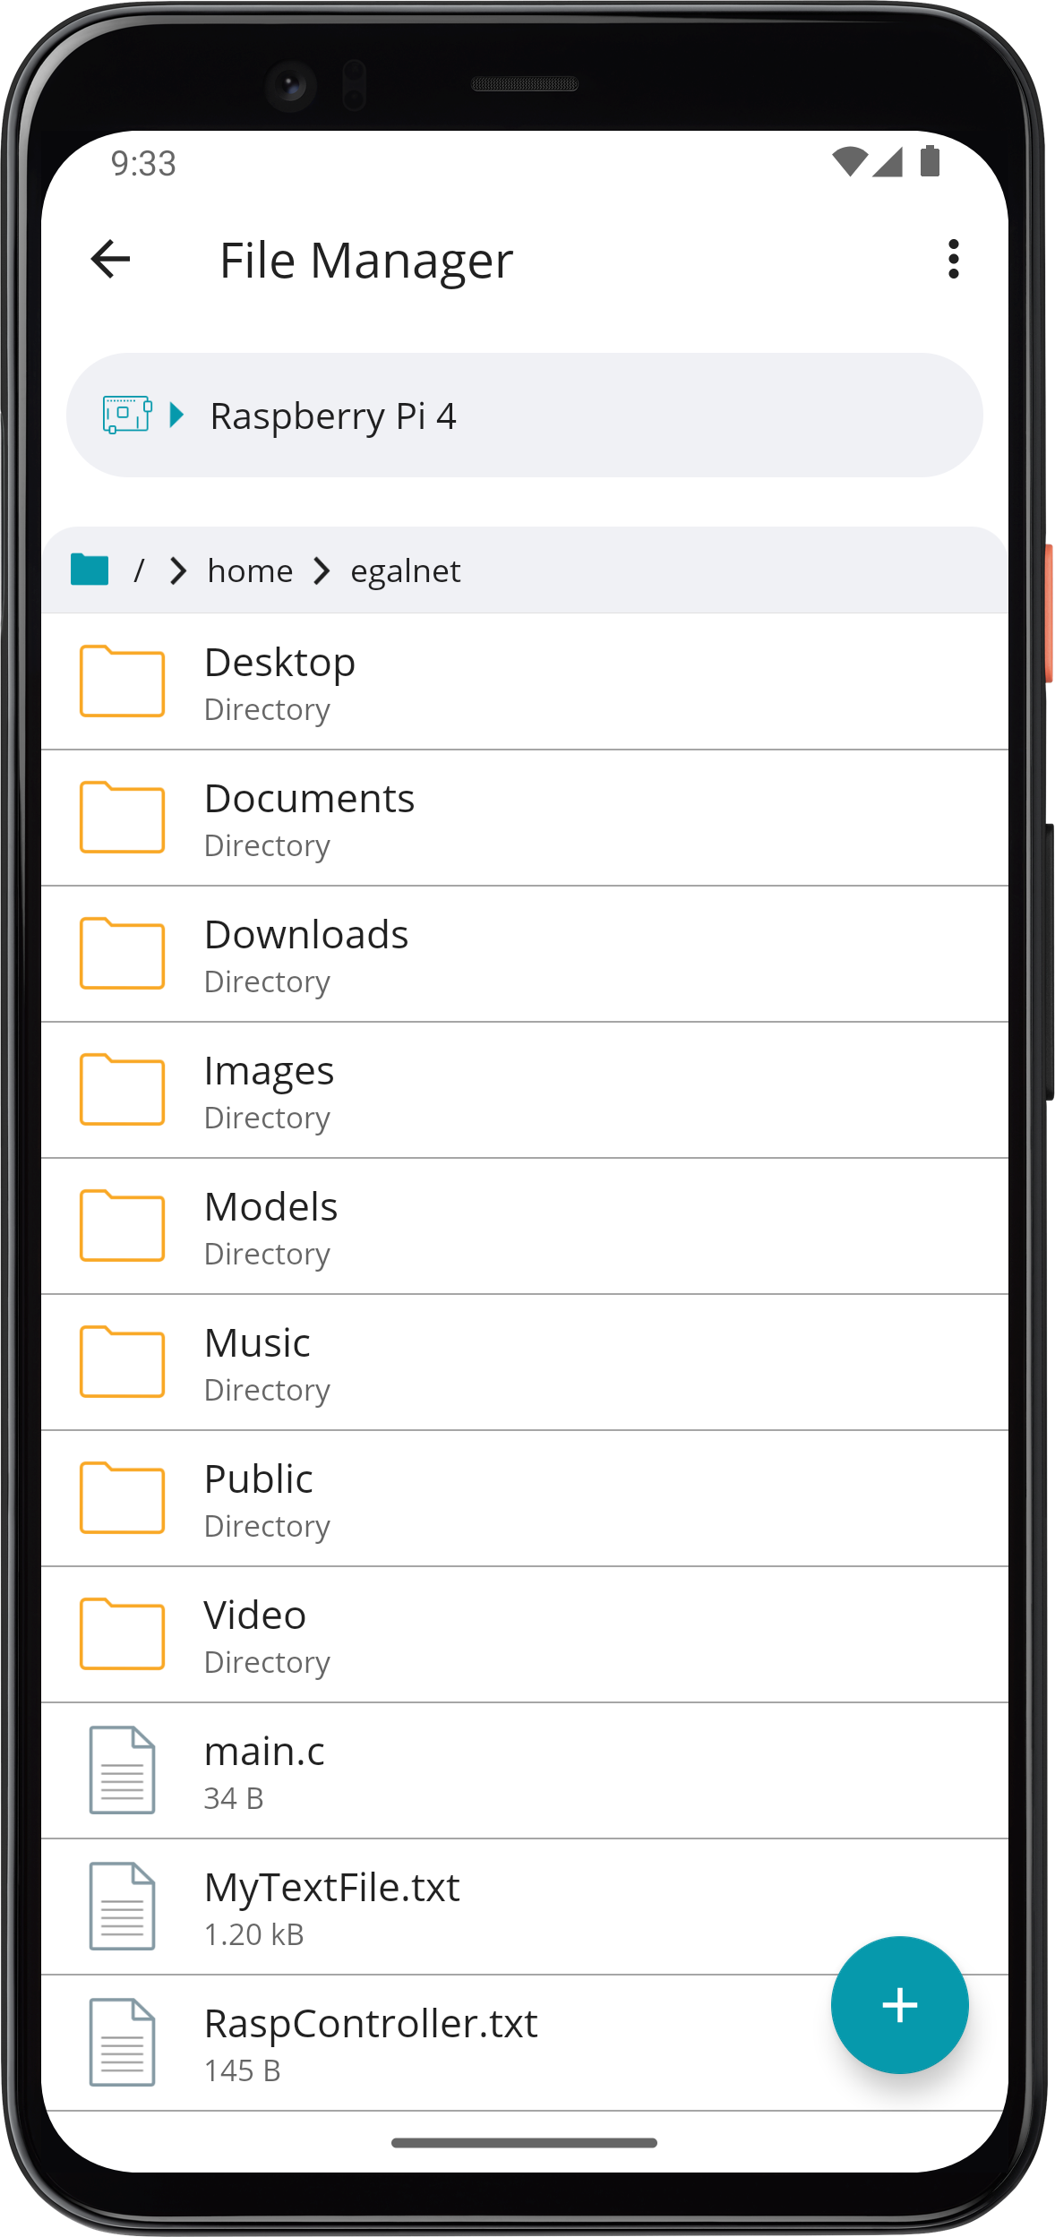Open the Music directory
This screenshot has width=1055, height=2237.
[525, 1362]
